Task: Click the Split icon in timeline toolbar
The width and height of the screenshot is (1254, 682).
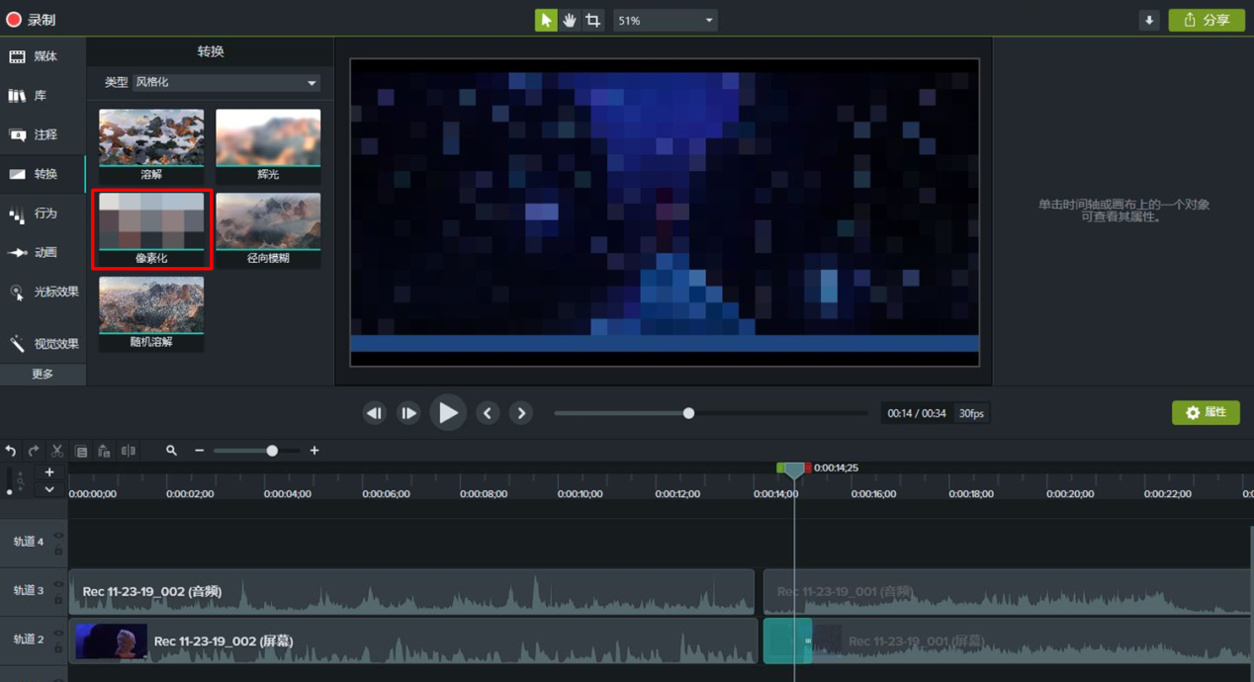Action: (x=129, y=451)
